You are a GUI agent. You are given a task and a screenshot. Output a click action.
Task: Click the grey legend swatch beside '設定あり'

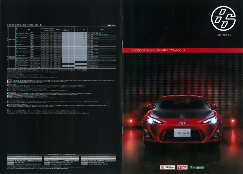(x=109, y=25)
